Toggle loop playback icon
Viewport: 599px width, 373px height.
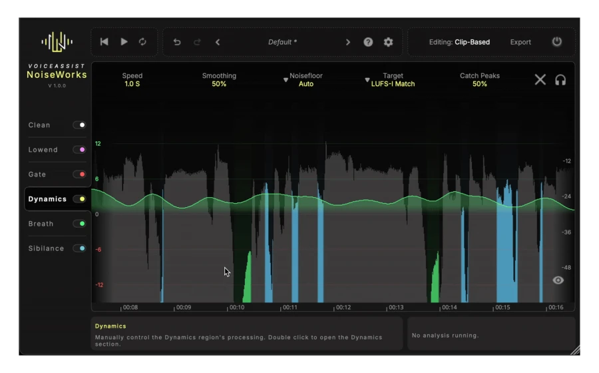142,42
